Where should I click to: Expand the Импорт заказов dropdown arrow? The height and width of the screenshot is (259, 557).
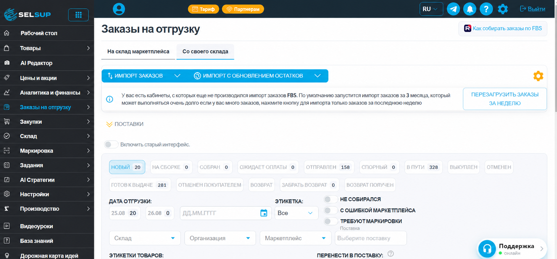pos(177,76)
